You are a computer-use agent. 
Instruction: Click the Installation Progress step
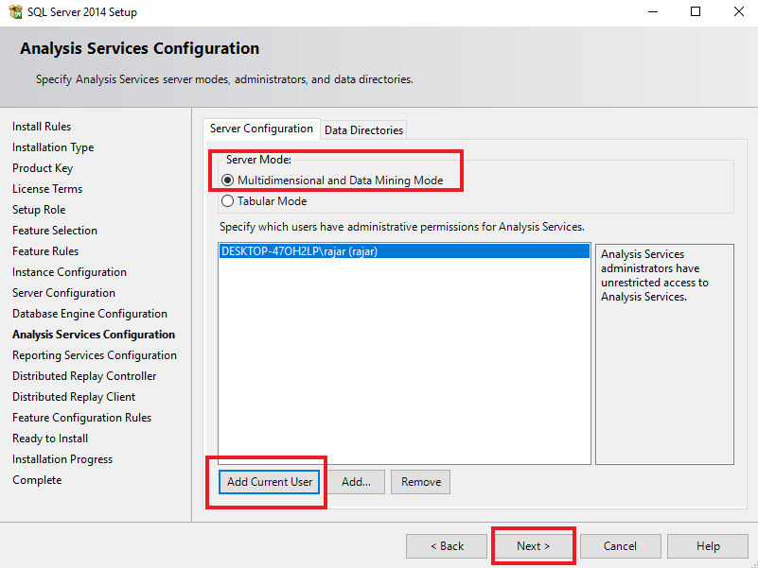tap(62, 459)
